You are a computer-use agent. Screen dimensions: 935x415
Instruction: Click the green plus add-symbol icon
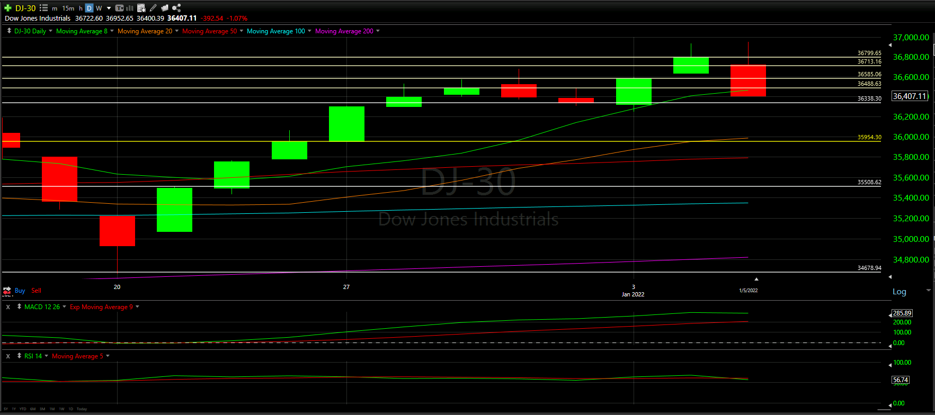point(8,8)
